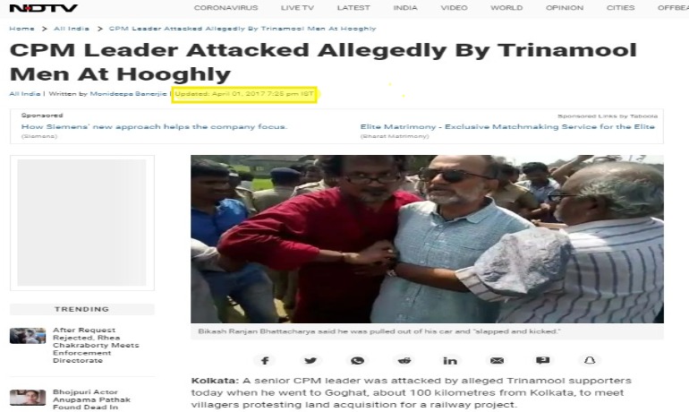Share article on Facebook icon
Screen dimensions: 689x412
pyautogui.click(x=265, y=361)
